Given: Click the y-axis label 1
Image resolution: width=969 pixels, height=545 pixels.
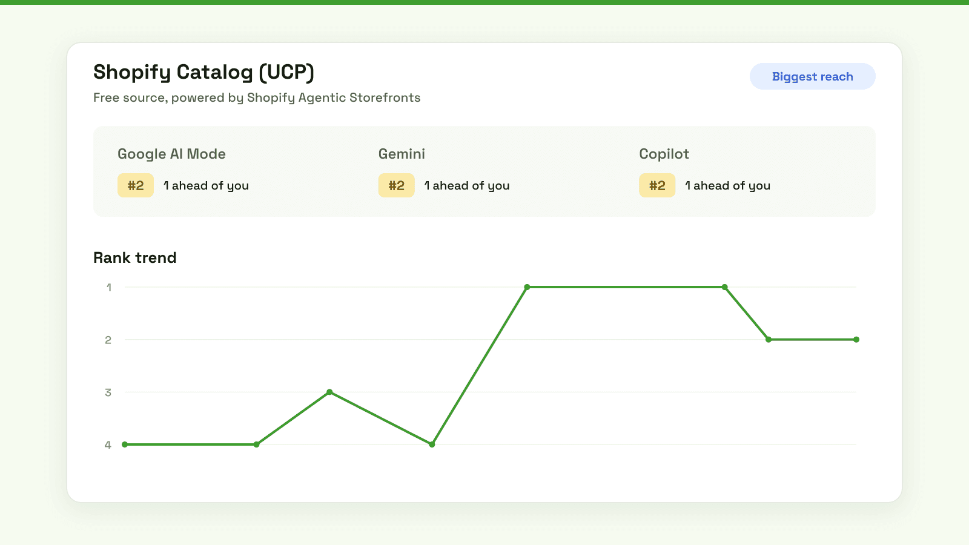Looking at the screenshot, I should [x=109, y=288].
